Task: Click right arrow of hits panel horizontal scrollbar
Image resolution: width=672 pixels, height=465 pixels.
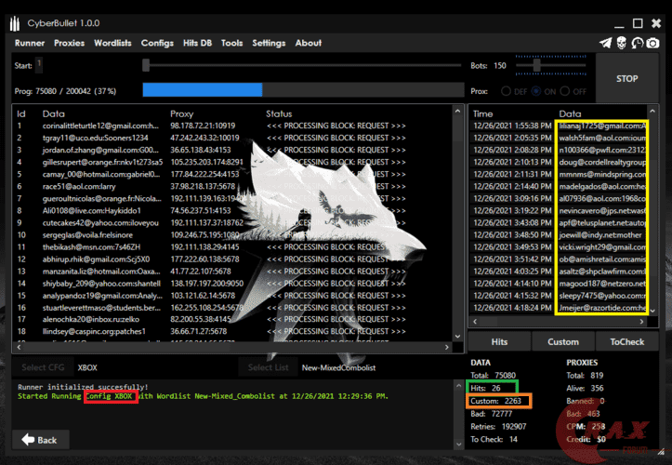Action: 641,321
